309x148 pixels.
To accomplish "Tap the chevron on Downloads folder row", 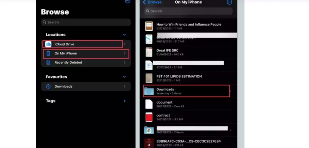I will [231, 91].
